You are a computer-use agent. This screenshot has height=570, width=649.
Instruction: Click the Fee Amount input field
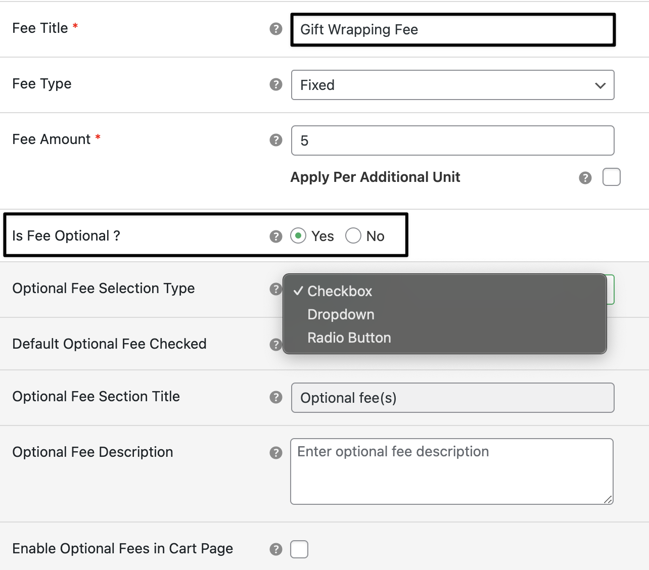pos(453,140)
